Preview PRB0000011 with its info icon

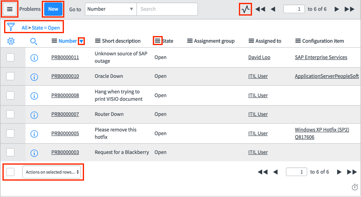tap(34, 58)
